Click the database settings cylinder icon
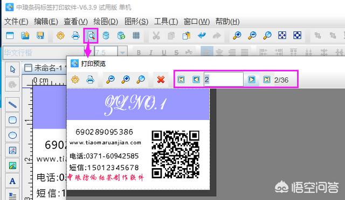The height and width of the screenshot is (200, 345). coord(106,36)
